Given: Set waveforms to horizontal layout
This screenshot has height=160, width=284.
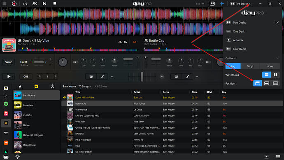Looking at the screenshot, I should coord(266,75).
